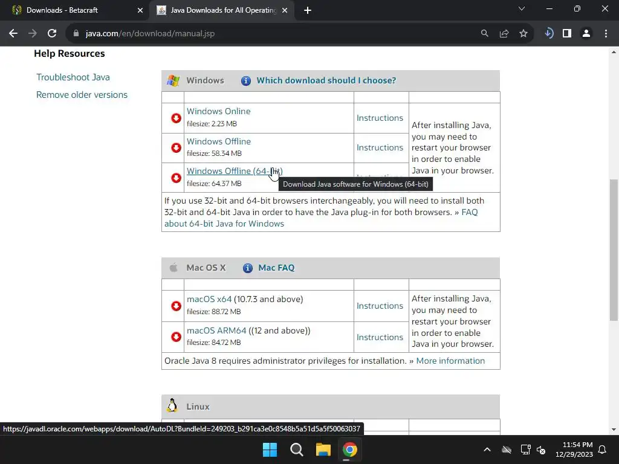Screen dimensions: 619x464
Task: Click the volume muted icon in system tray
Action: (541, 449)
